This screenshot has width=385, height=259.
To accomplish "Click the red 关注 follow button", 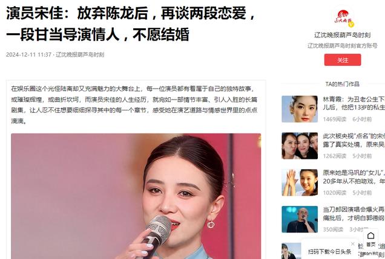I will coord(343,60).
